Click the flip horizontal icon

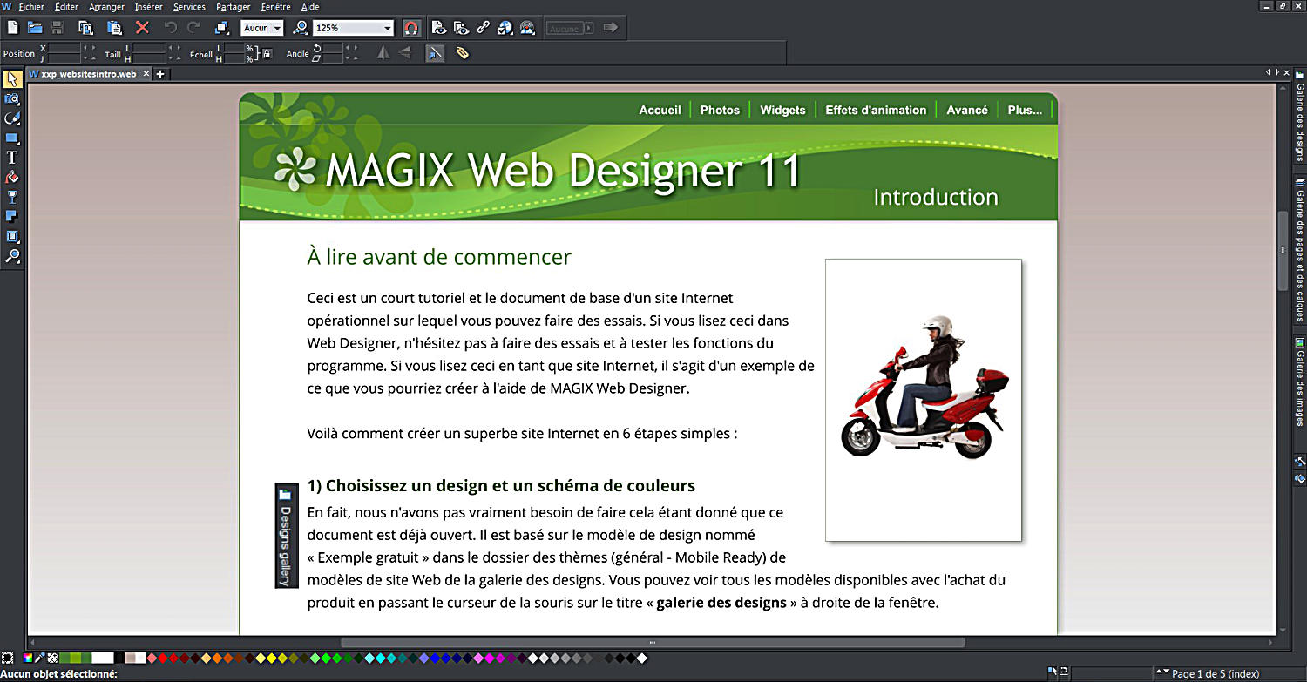383,53
